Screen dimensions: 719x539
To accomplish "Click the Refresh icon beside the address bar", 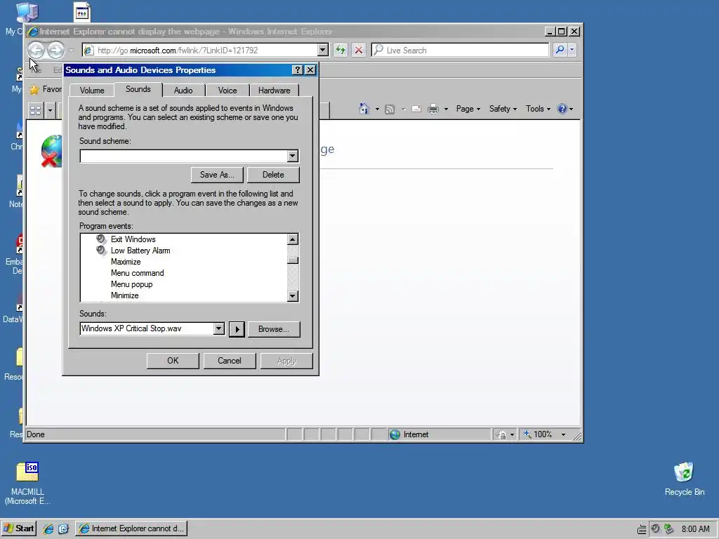I will click(341, 50).
